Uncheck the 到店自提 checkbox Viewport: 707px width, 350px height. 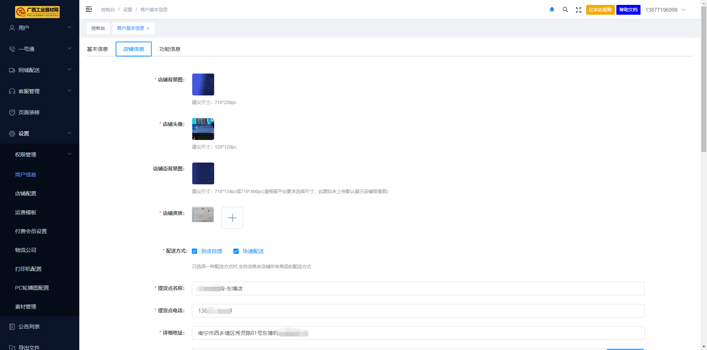(x=195, y=251)
